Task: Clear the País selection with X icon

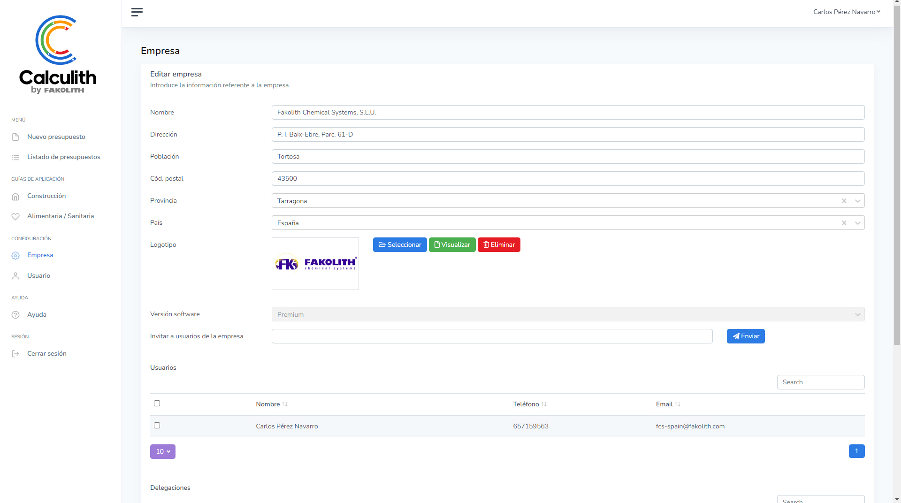Action: pyautogui.click(x=844, y=223)
